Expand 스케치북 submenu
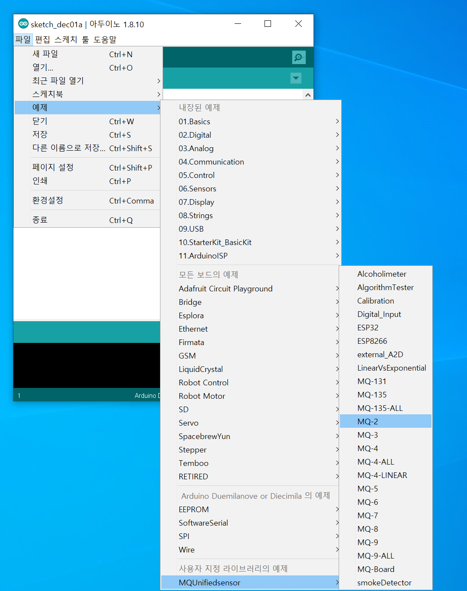 click(88, 94)
